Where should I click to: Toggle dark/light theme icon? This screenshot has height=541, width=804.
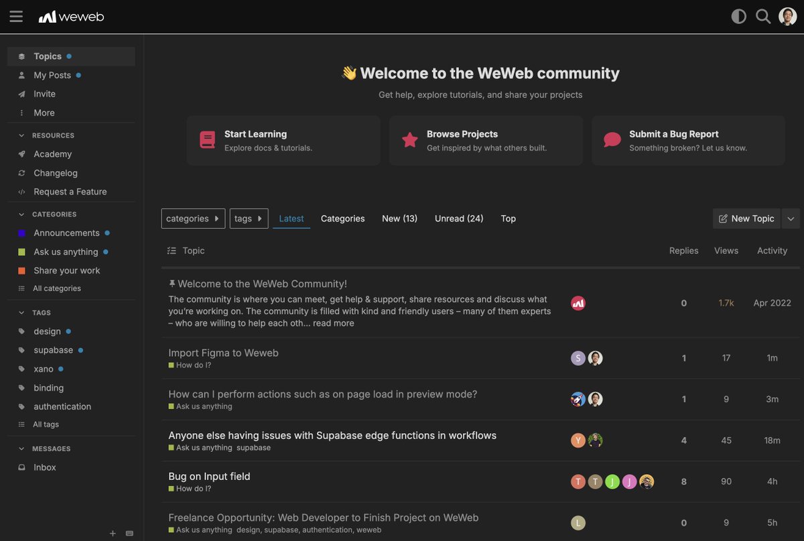click(738, 17)
